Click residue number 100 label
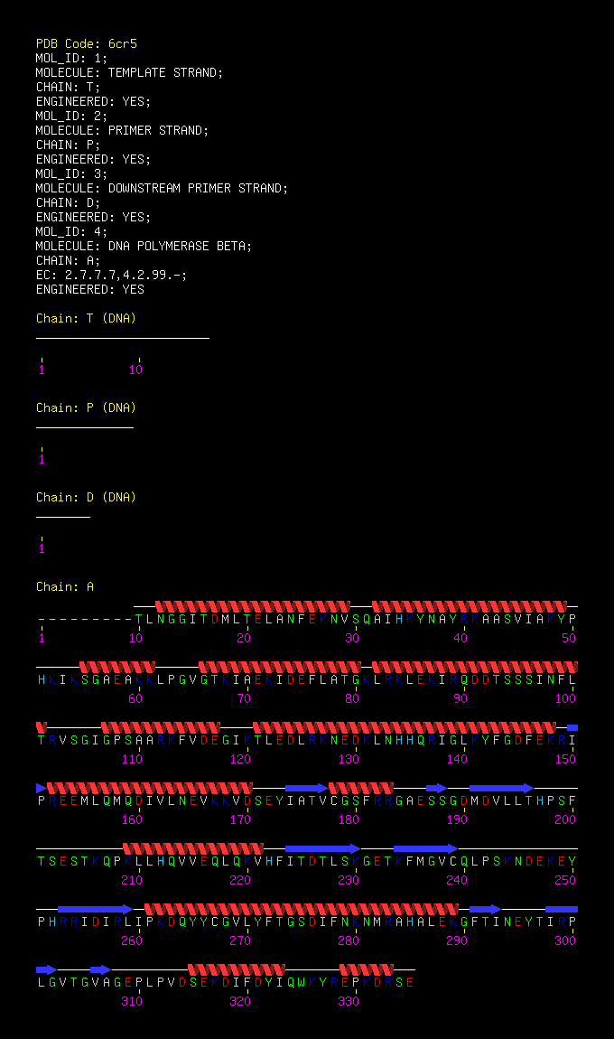The width and height of the screenshot is (614, 1039). (x=565, y=698)
